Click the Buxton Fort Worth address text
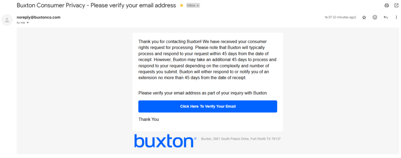This screenshot has width=401, height=158. coord(240,139)
